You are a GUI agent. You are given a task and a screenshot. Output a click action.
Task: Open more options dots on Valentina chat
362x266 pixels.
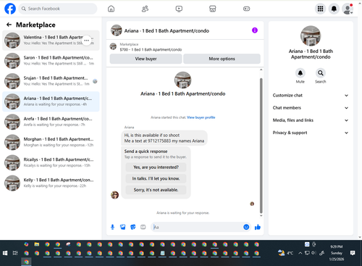pos(87,41)
